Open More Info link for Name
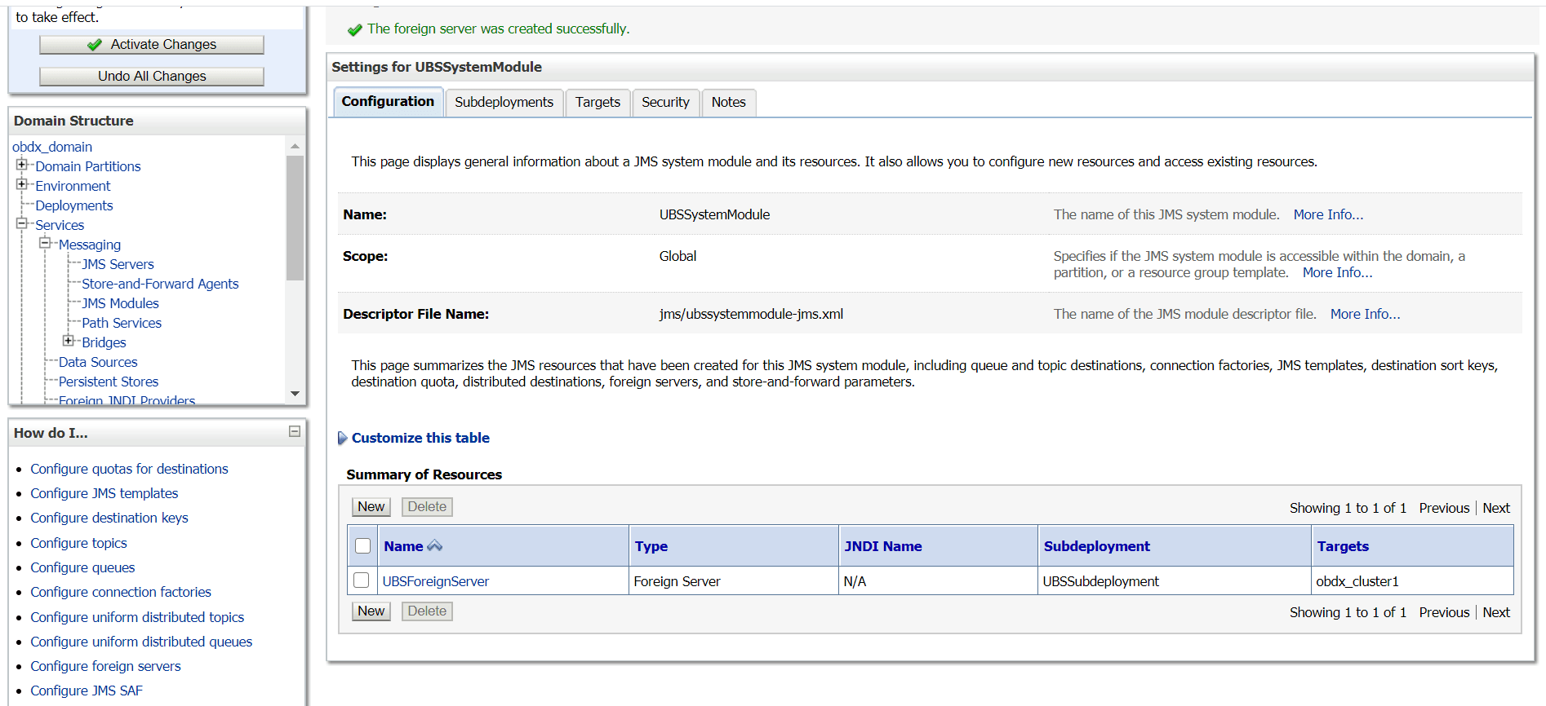 [x=1328, y=214]
